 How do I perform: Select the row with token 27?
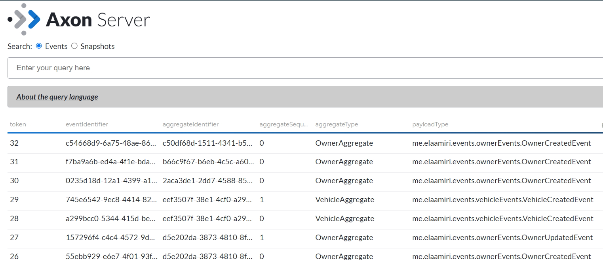click(305, 238)
